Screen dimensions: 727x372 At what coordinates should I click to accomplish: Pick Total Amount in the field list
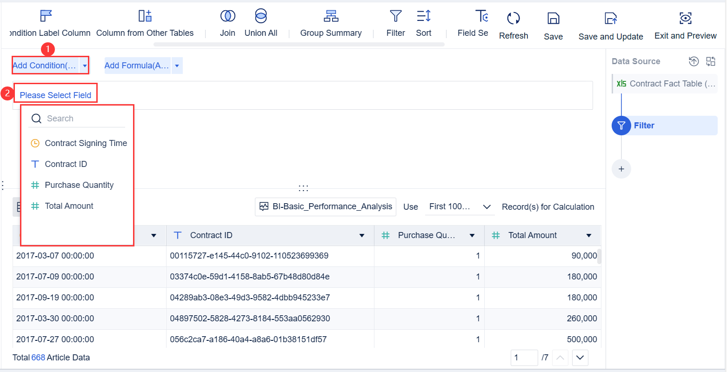point(69,206)
